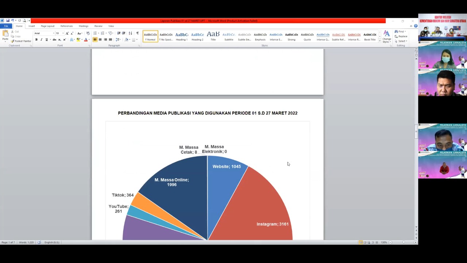Toggle Italic formatting
This screenshot has height=263, width=467.
coord(41,39)
